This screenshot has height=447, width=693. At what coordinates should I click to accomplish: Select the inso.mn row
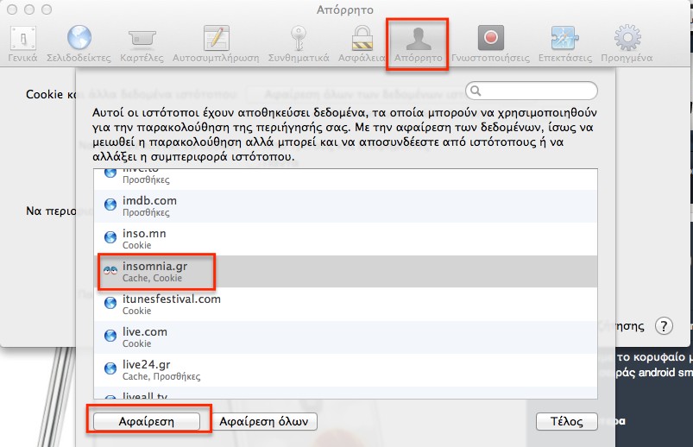pos(345,239)
